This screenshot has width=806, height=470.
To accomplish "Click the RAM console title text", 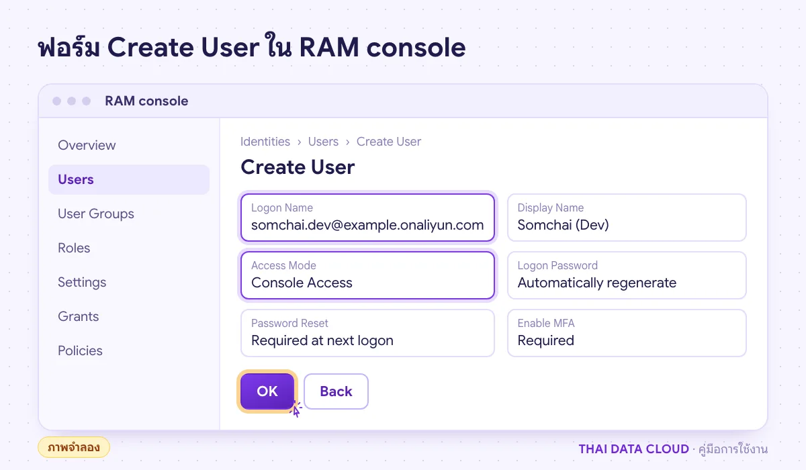I will click(146, 101).
